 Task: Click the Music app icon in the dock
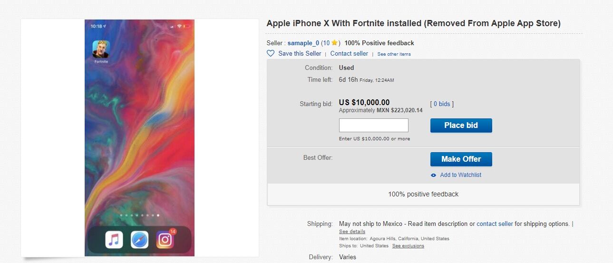point(114,240)
